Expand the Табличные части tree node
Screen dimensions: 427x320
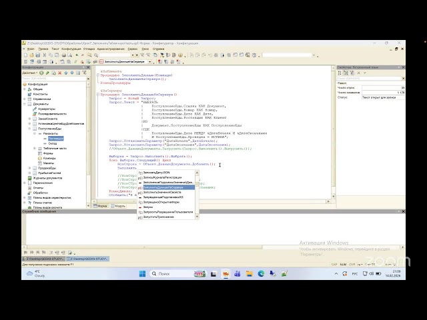coord(35,148)
